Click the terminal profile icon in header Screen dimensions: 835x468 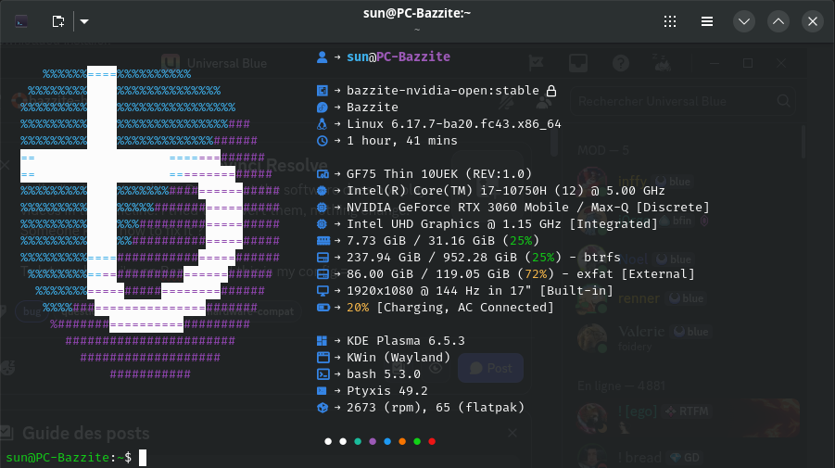click(21, 21)
